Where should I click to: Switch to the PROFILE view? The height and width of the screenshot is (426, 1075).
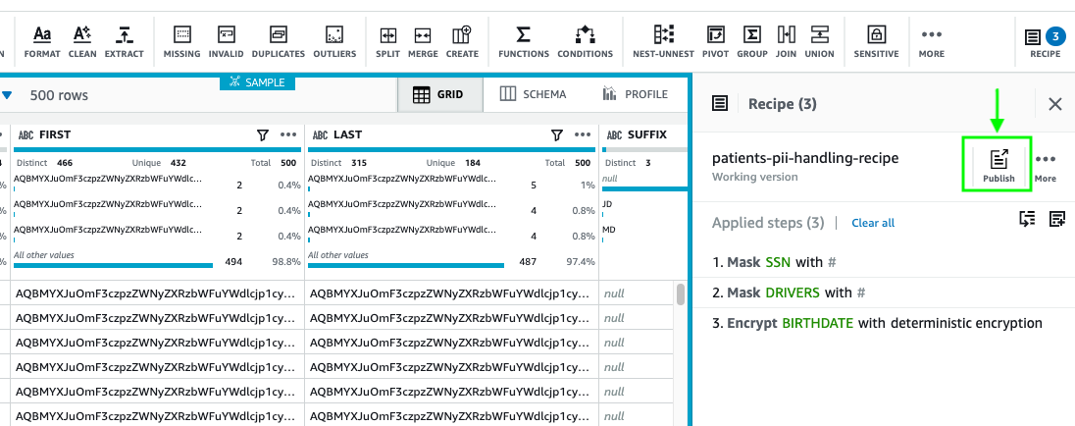(635, 94)
